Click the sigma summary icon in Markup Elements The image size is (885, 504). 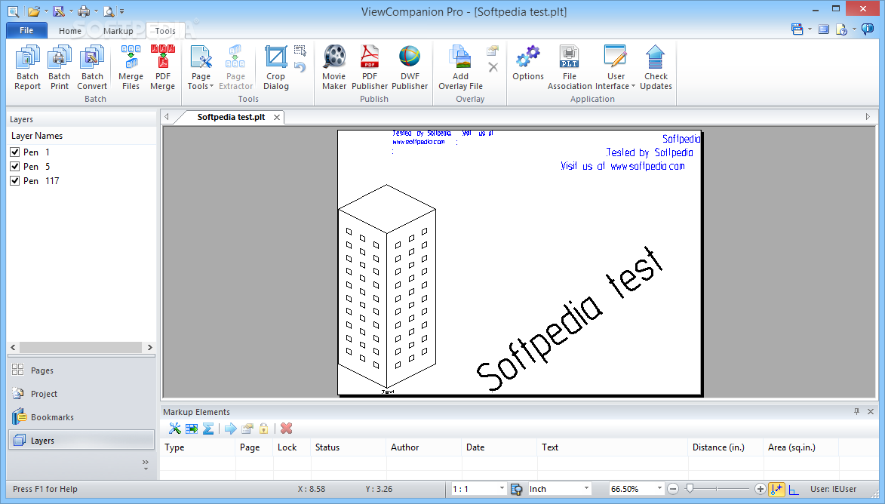(208, 429)
